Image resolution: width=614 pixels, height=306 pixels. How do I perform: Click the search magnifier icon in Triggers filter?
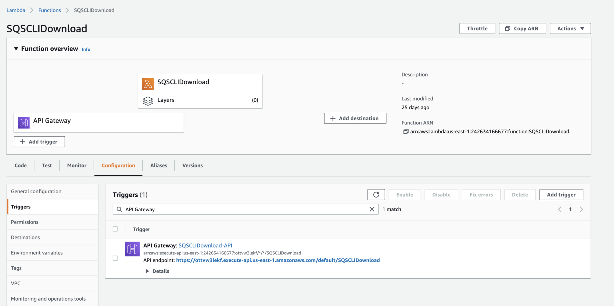click(x=119, y=209)
